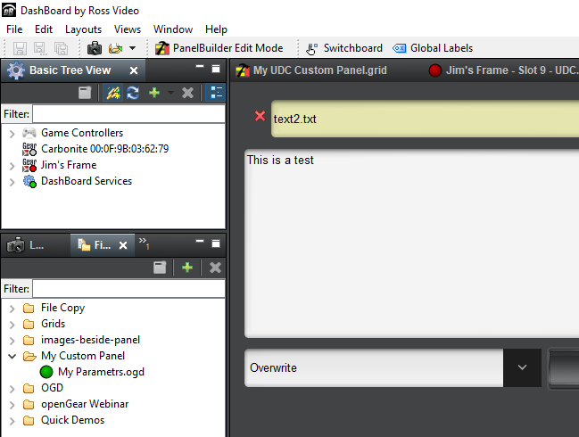Select the My UDC Custom Panel.grid tab
This screenshot has height=437, width=579.
(311, 70)
